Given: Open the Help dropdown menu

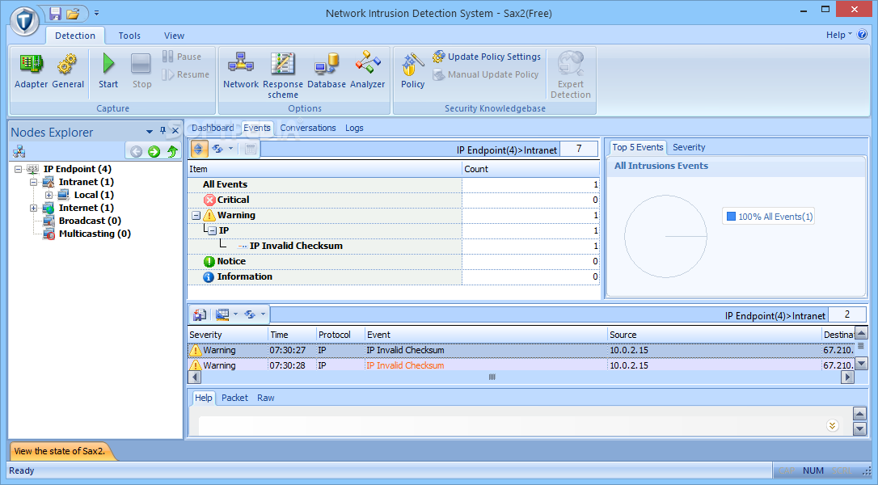Looking at the screenshot, I should click(x=839, y=35).
